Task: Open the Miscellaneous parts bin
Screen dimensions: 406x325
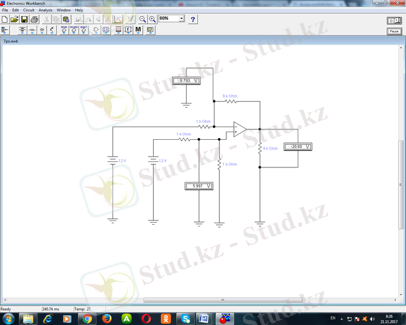Action: [x=138, y=30]
